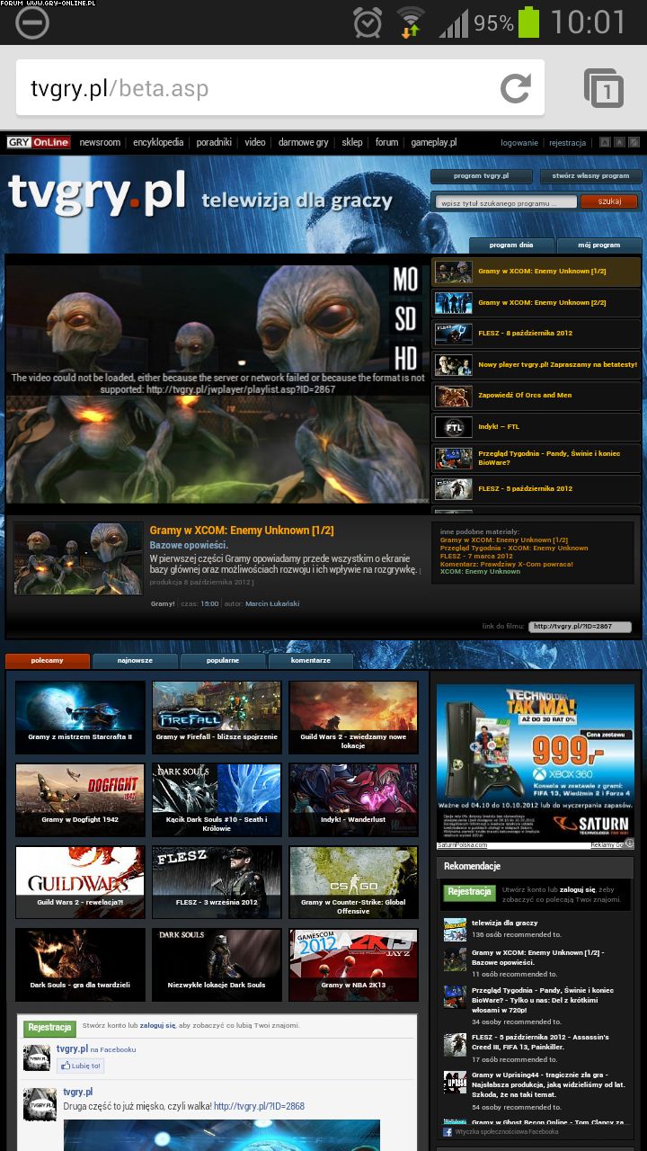Click the FTL icon in the playlist
Viewport: 647px width, 1151px height.
(453, 426)
